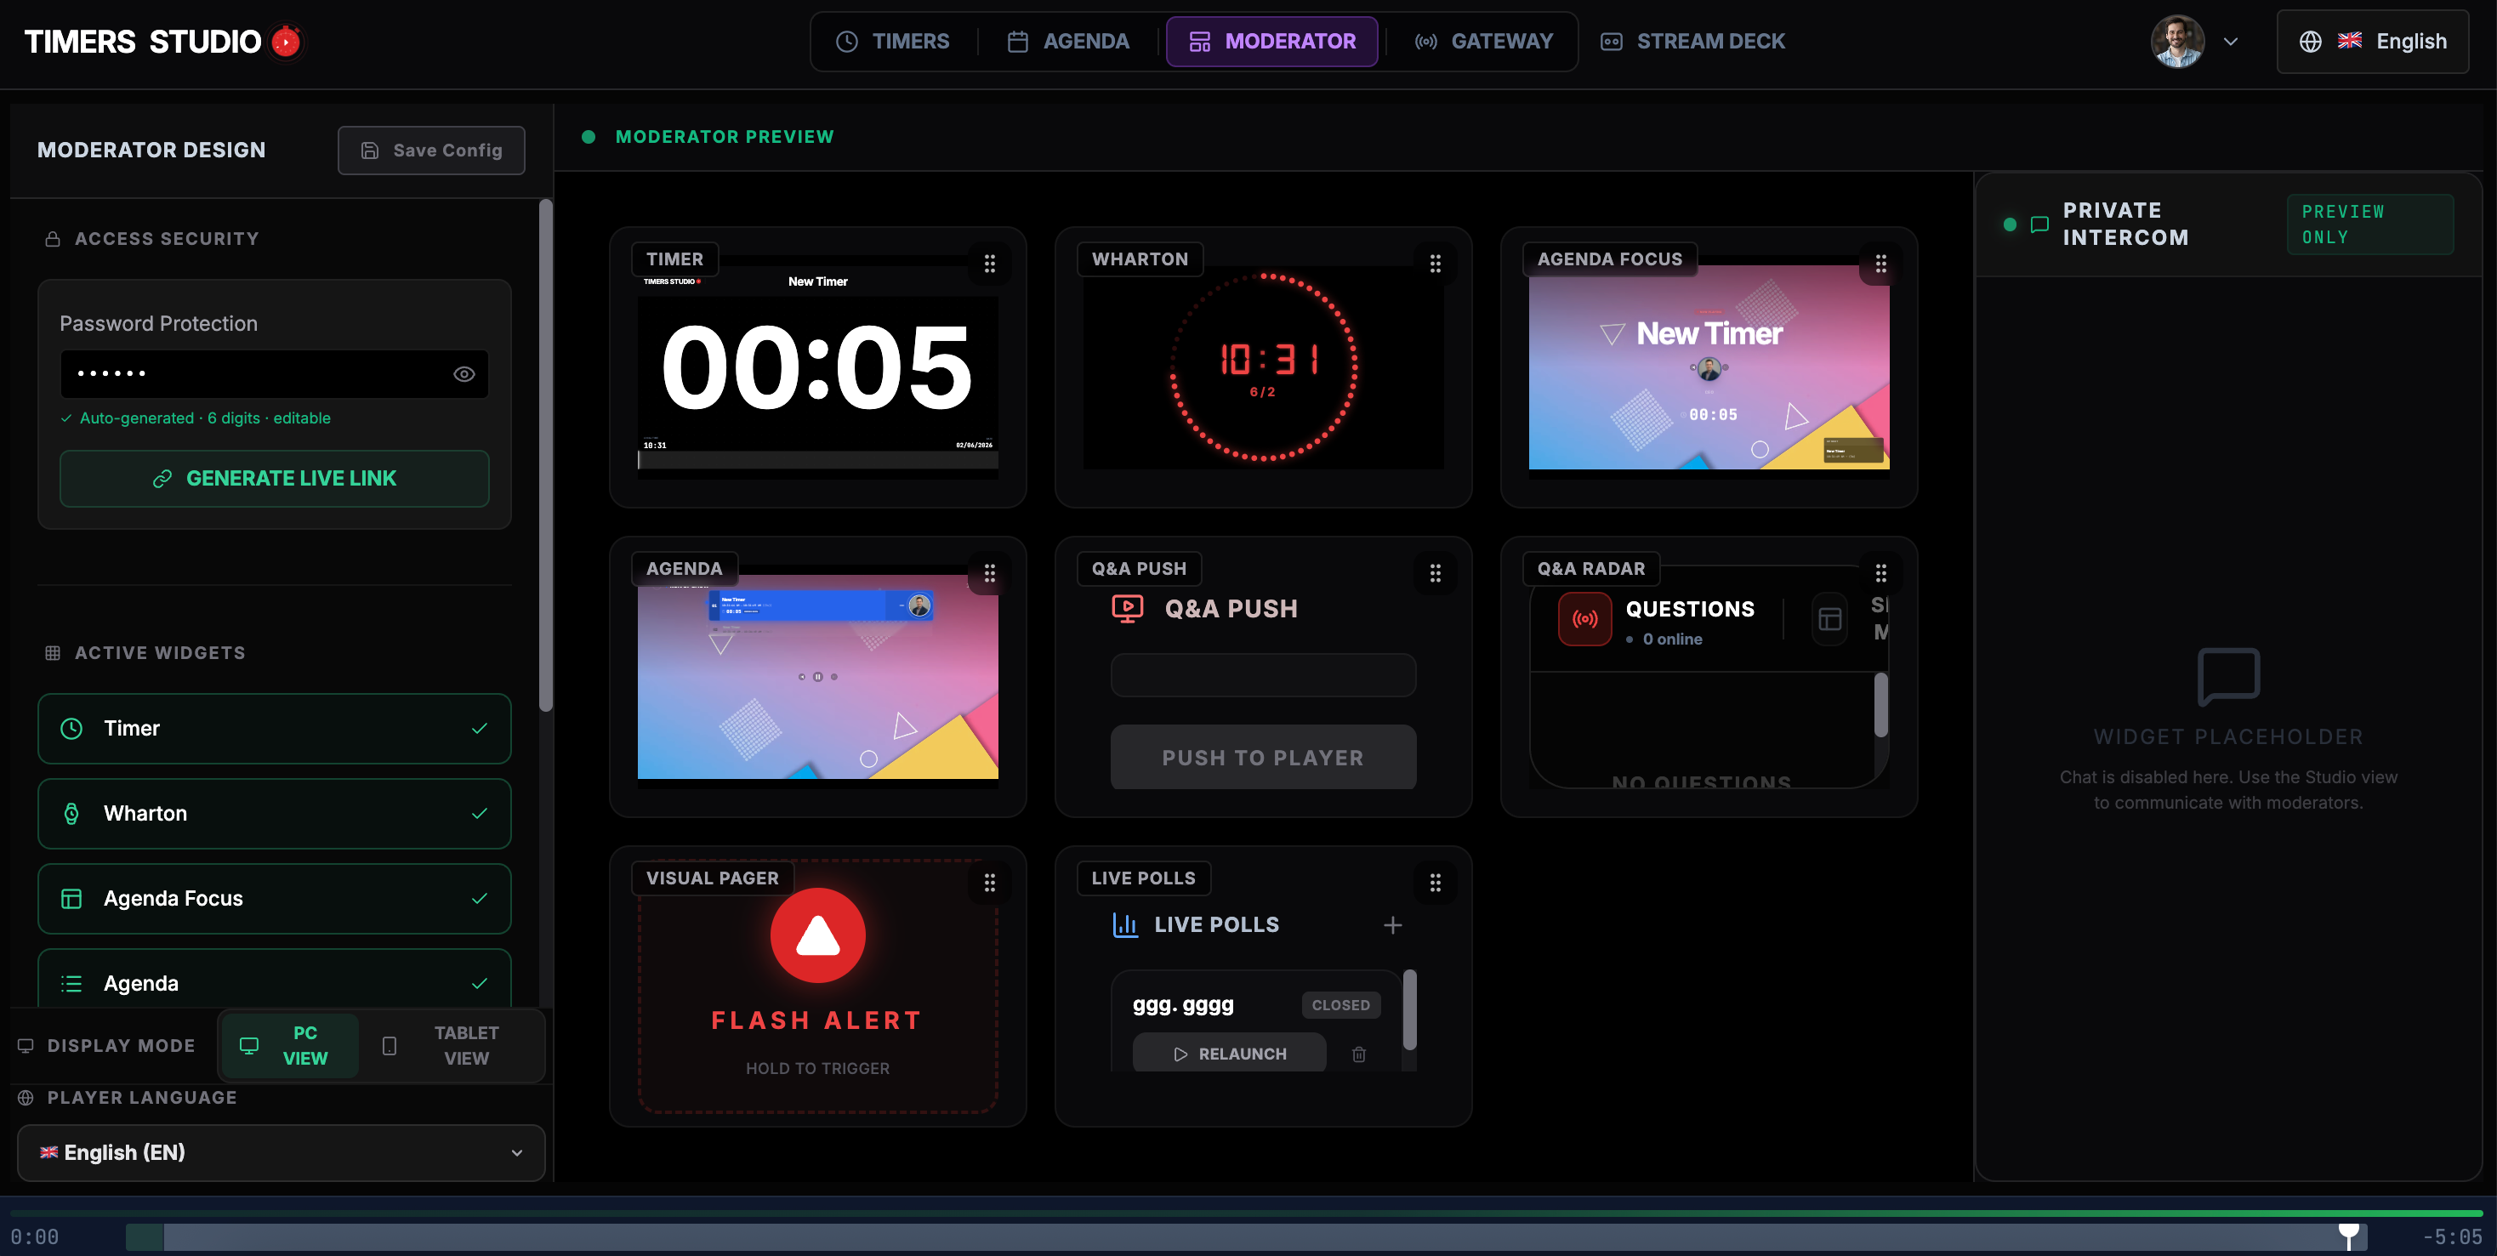This screenshot has height=1256, width=2497.
Task: Click the Agenda widget preview thumbnail
Action: pos(817,678)
